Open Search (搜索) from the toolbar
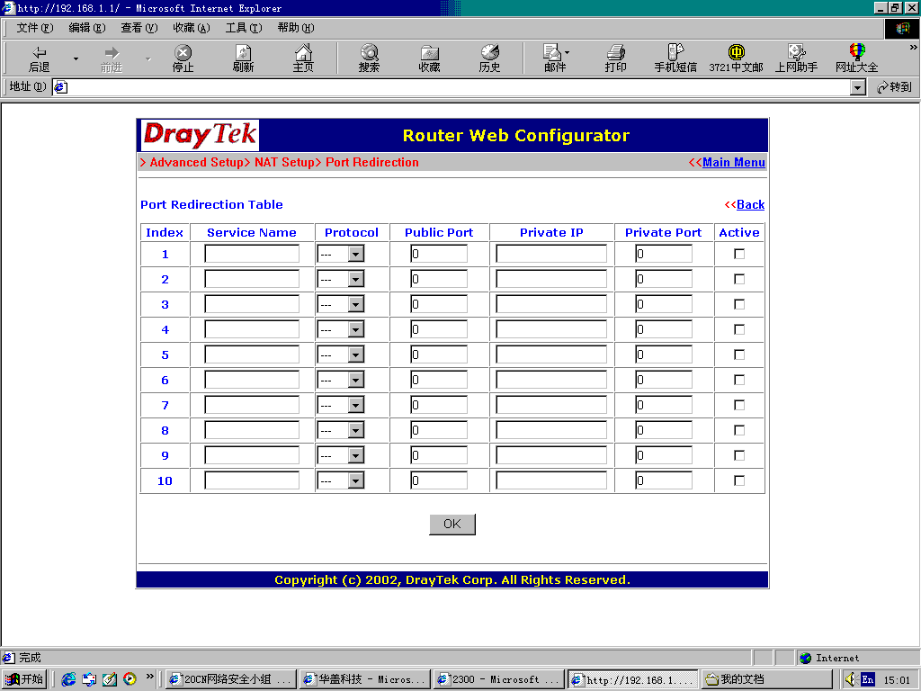 tap(370, 58)
